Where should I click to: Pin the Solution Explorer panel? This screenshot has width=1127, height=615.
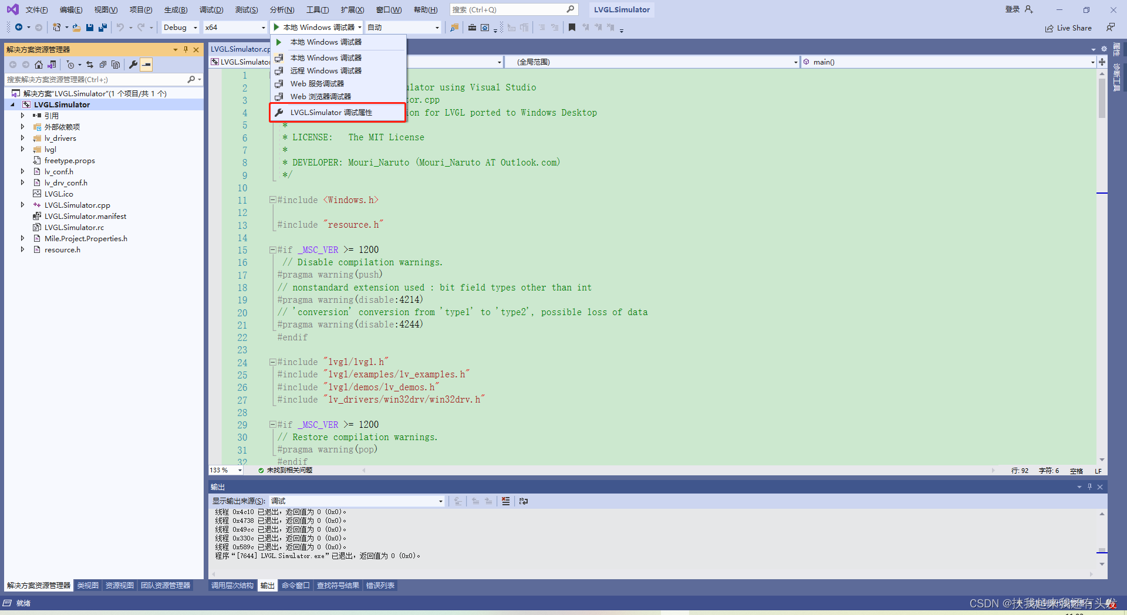click(186, 49)
